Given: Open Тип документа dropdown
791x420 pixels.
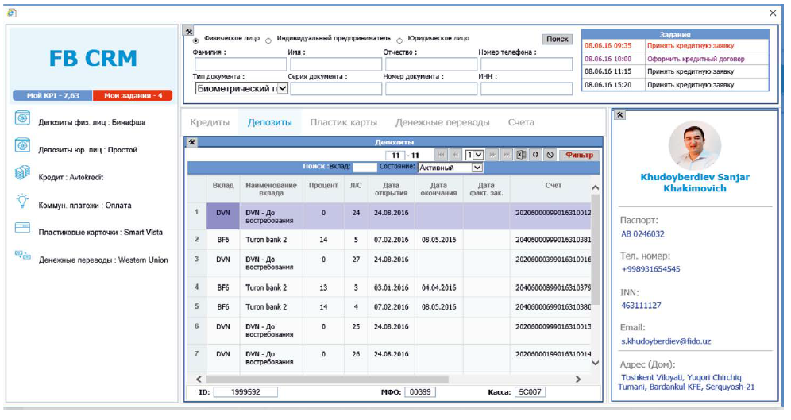Looking at the screenshot, I should pos(241,89).
